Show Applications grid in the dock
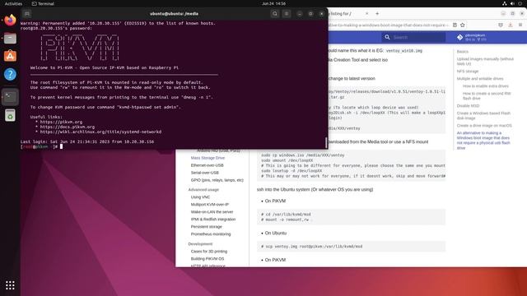This screenshot has width=527, height=296. point(10,285)
